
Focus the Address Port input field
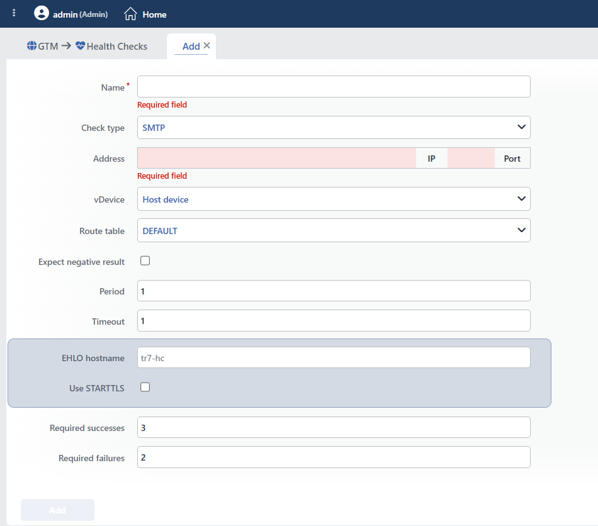pyautogui.click(x=471, y=158)
